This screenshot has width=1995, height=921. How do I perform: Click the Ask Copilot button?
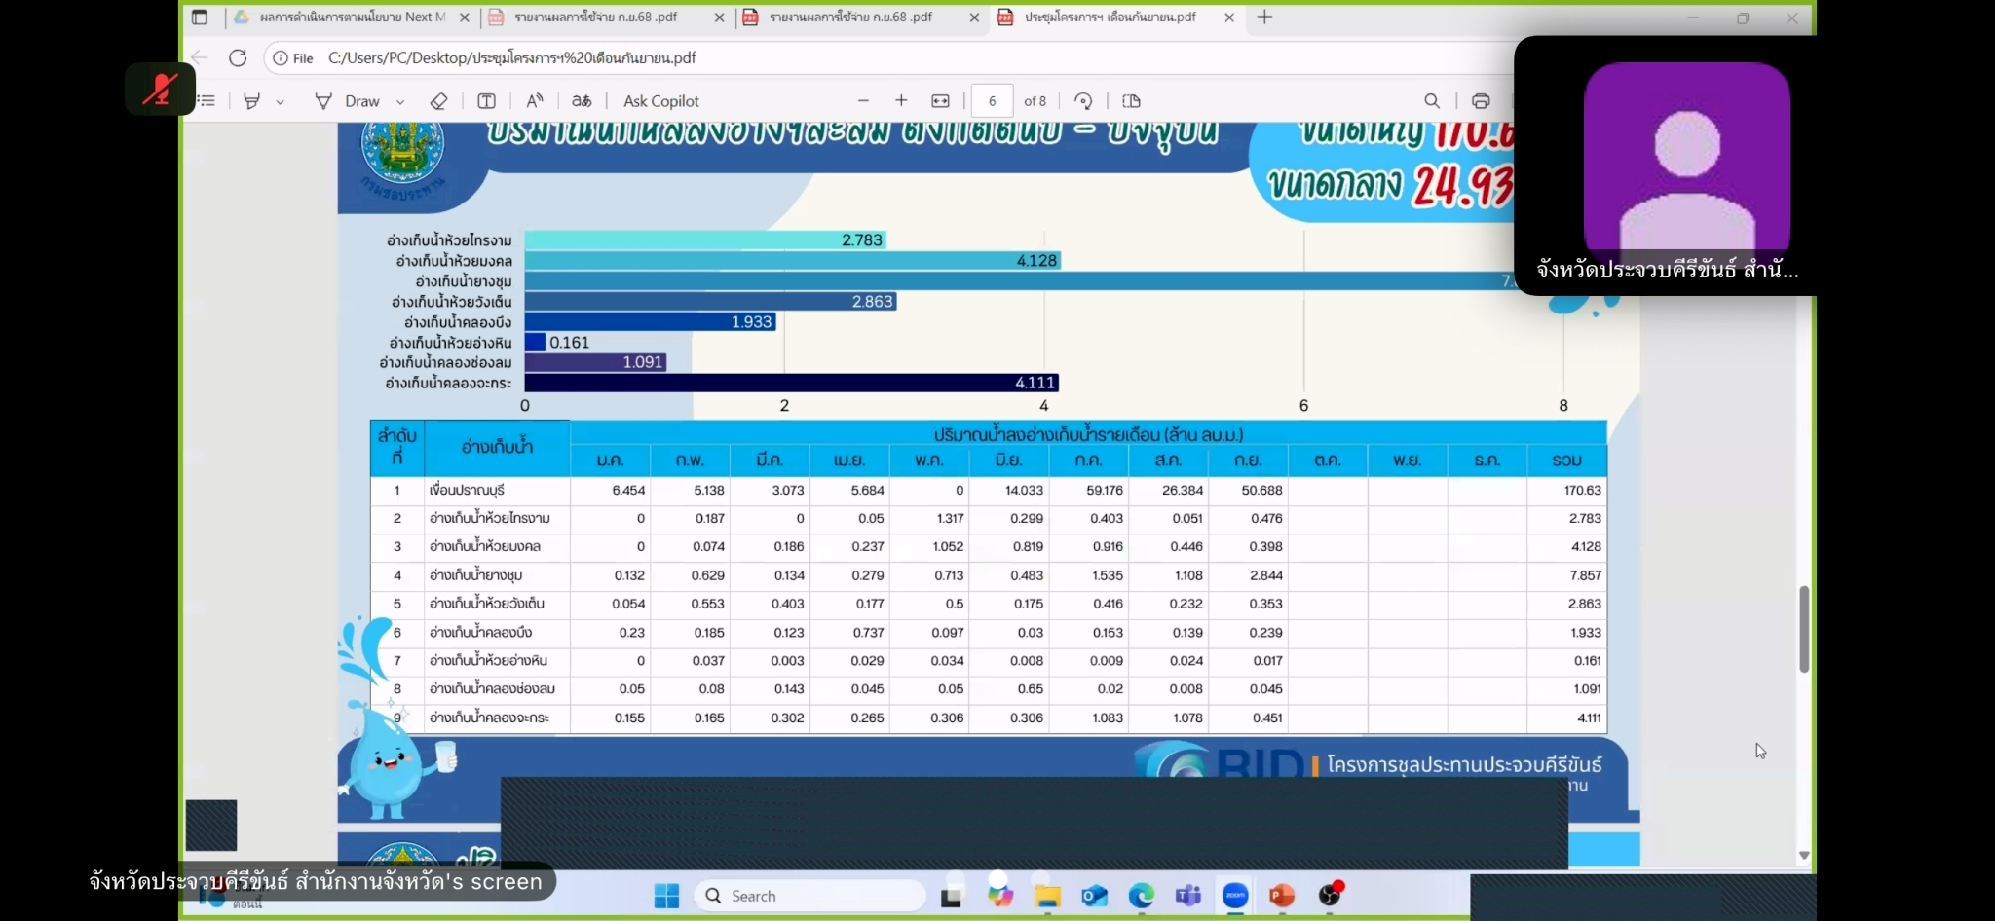660,101
